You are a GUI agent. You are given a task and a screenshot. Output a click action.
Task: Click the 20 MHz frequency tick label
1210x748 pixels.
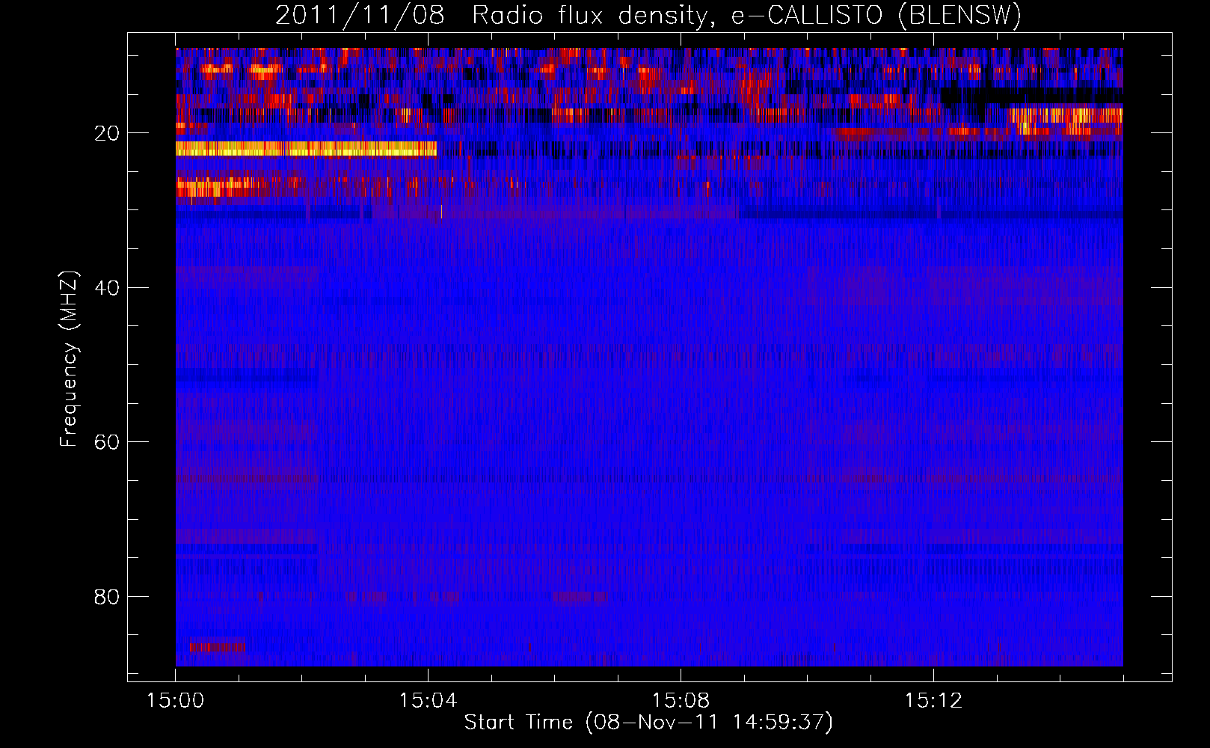coord(107,133)
